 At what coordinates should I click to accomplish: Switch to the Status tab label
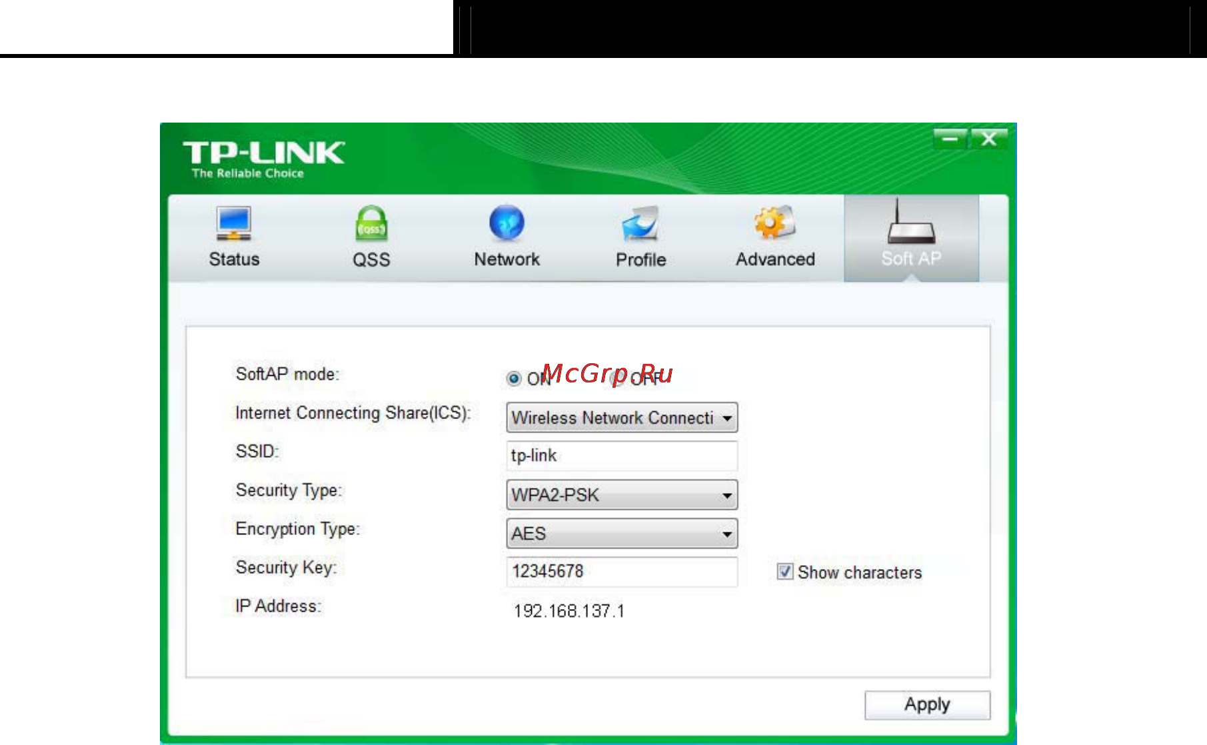[234, 259]
